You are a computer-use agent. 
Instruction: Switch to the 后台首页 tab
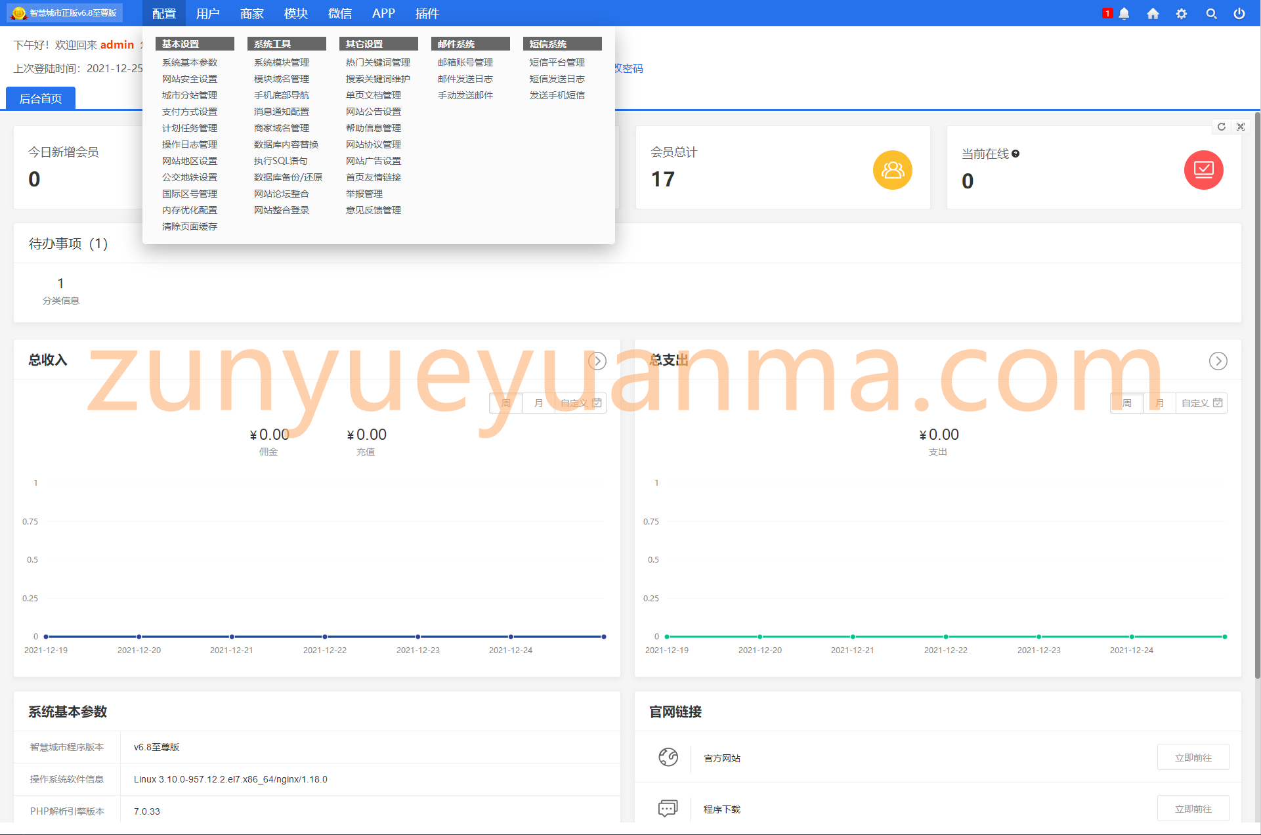[41, 98]
